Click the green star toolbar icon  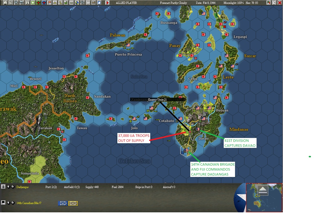point(33,3)
